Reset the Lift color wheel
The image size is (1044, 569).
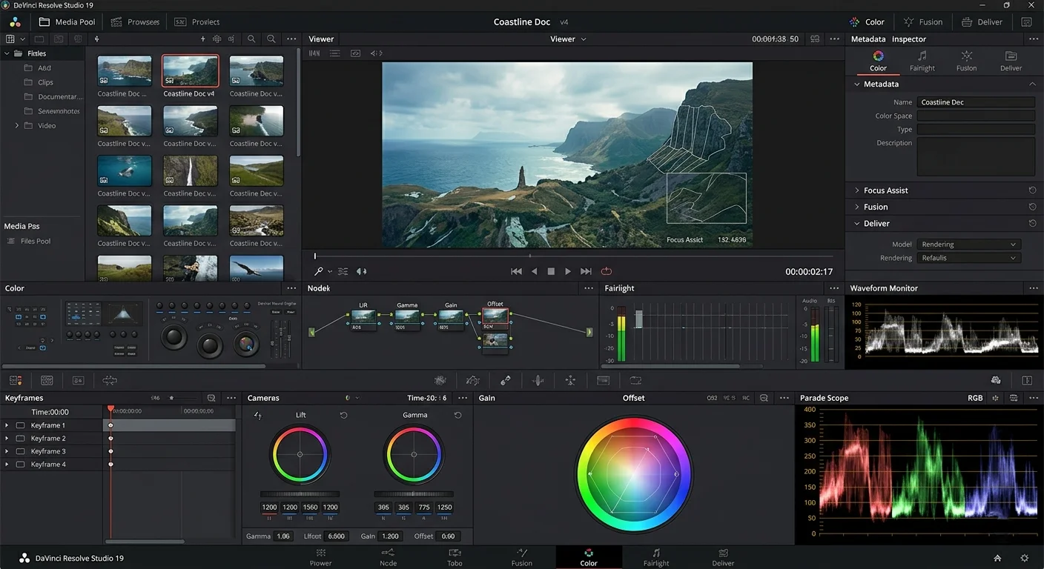click(x=343, y=415)
